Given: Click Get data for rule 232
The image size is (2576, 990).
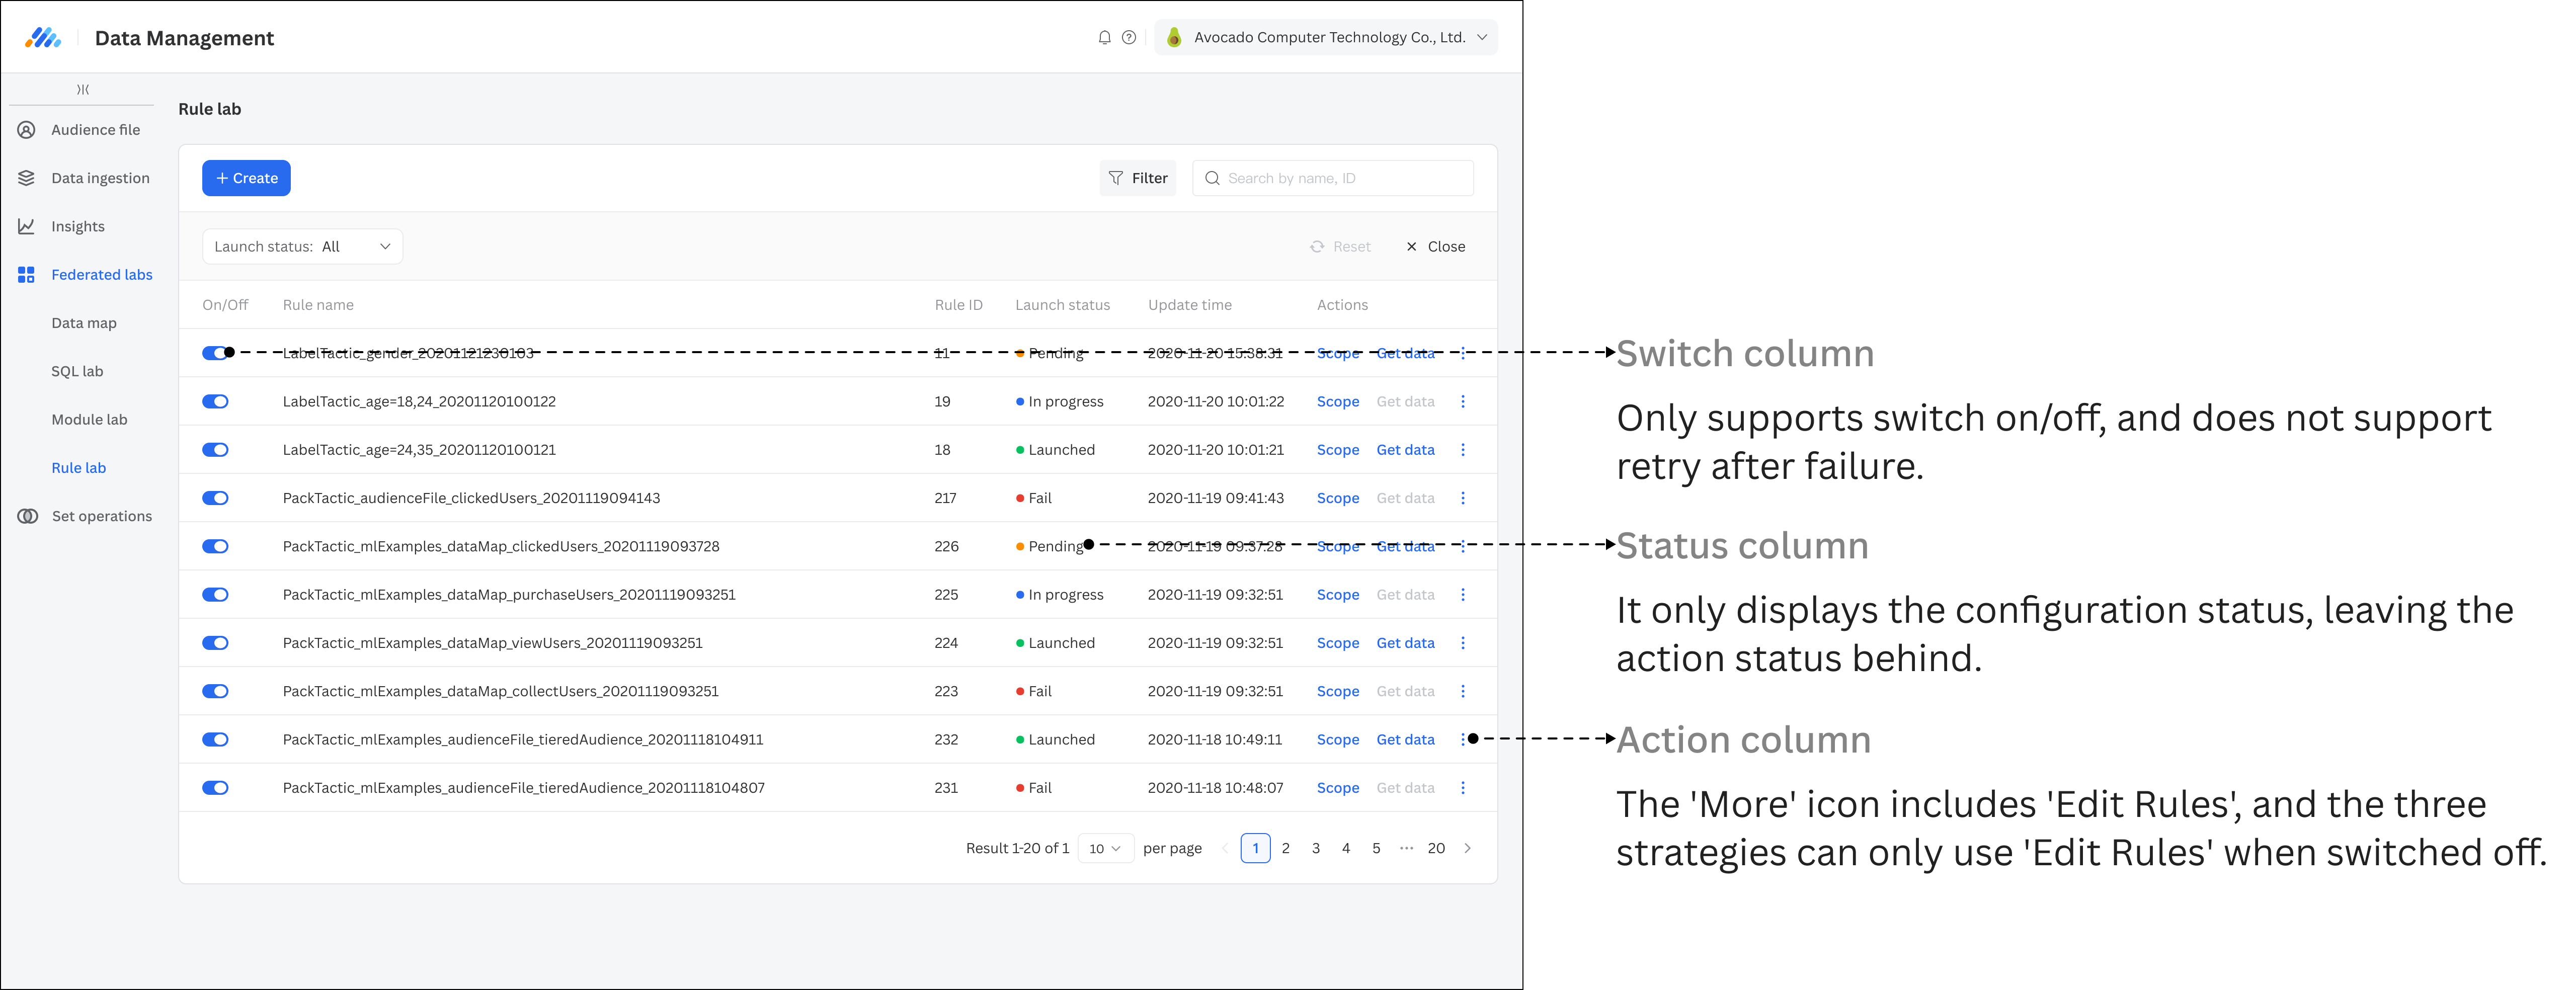Looking at the screenshot, I should [1406, 740].
